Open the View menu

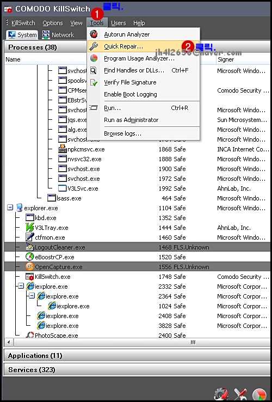point(76,23)
